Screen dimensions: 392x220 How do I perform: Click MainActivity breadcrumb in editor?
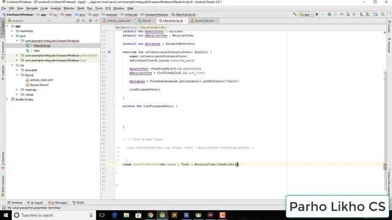point(126,28)
